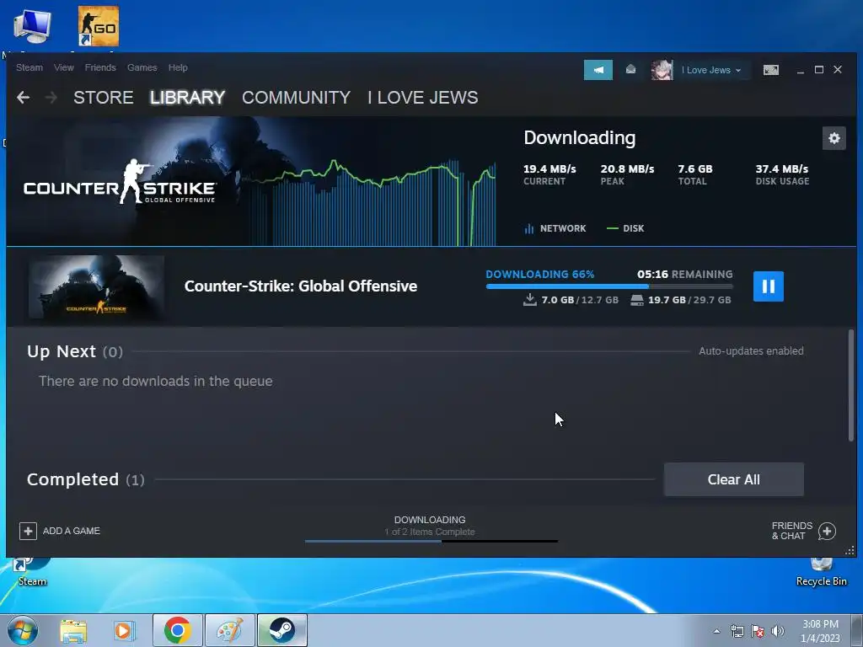Image resolution: width=863 pixels, height=647 pixels.
Task: Navigate to the COMMUNITY tab
Action: pos(296,98)
